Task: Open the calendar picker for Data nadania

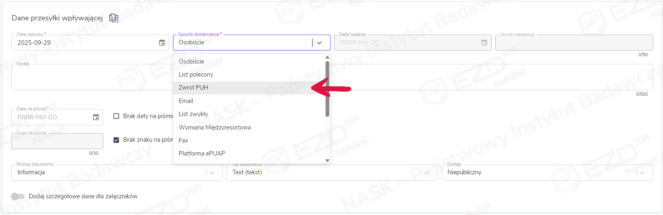Action: [484, 43]
